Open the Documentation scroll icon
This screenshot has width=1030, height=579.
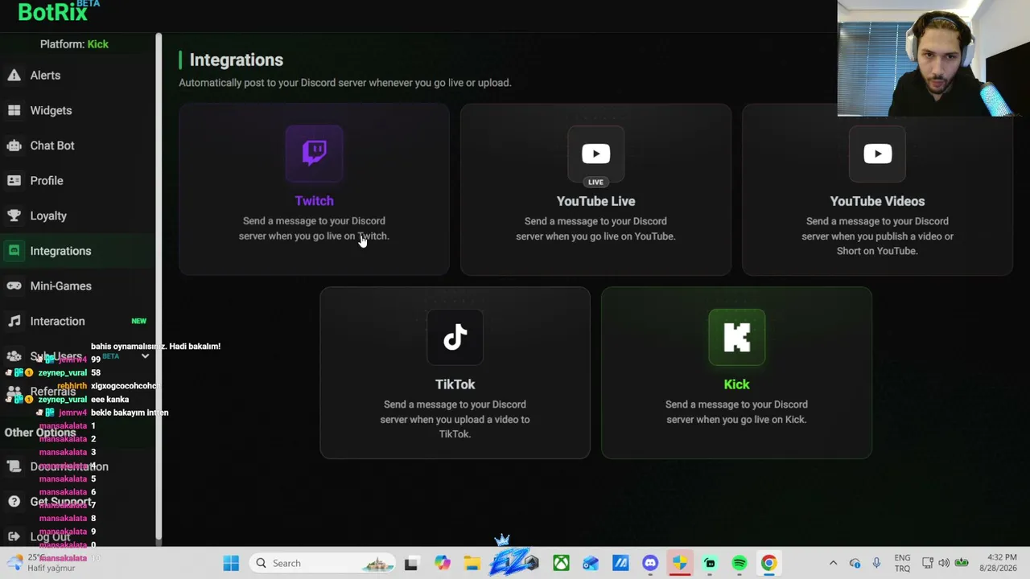14,466
